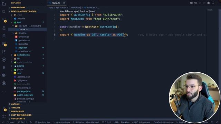
Task: Click the 'auth' breadcrumb segment
Action: (64, 8)
